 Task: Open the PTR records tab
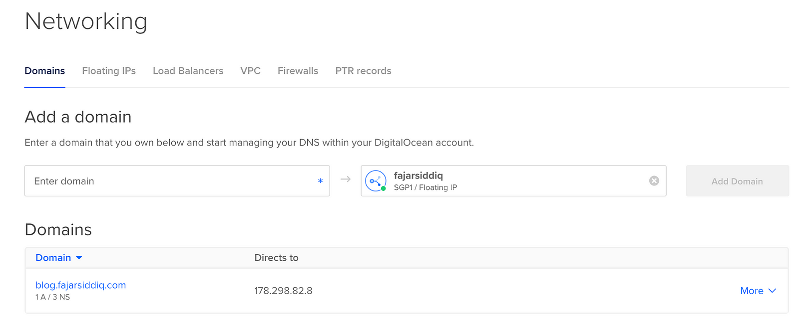click(x=363, y=71)
